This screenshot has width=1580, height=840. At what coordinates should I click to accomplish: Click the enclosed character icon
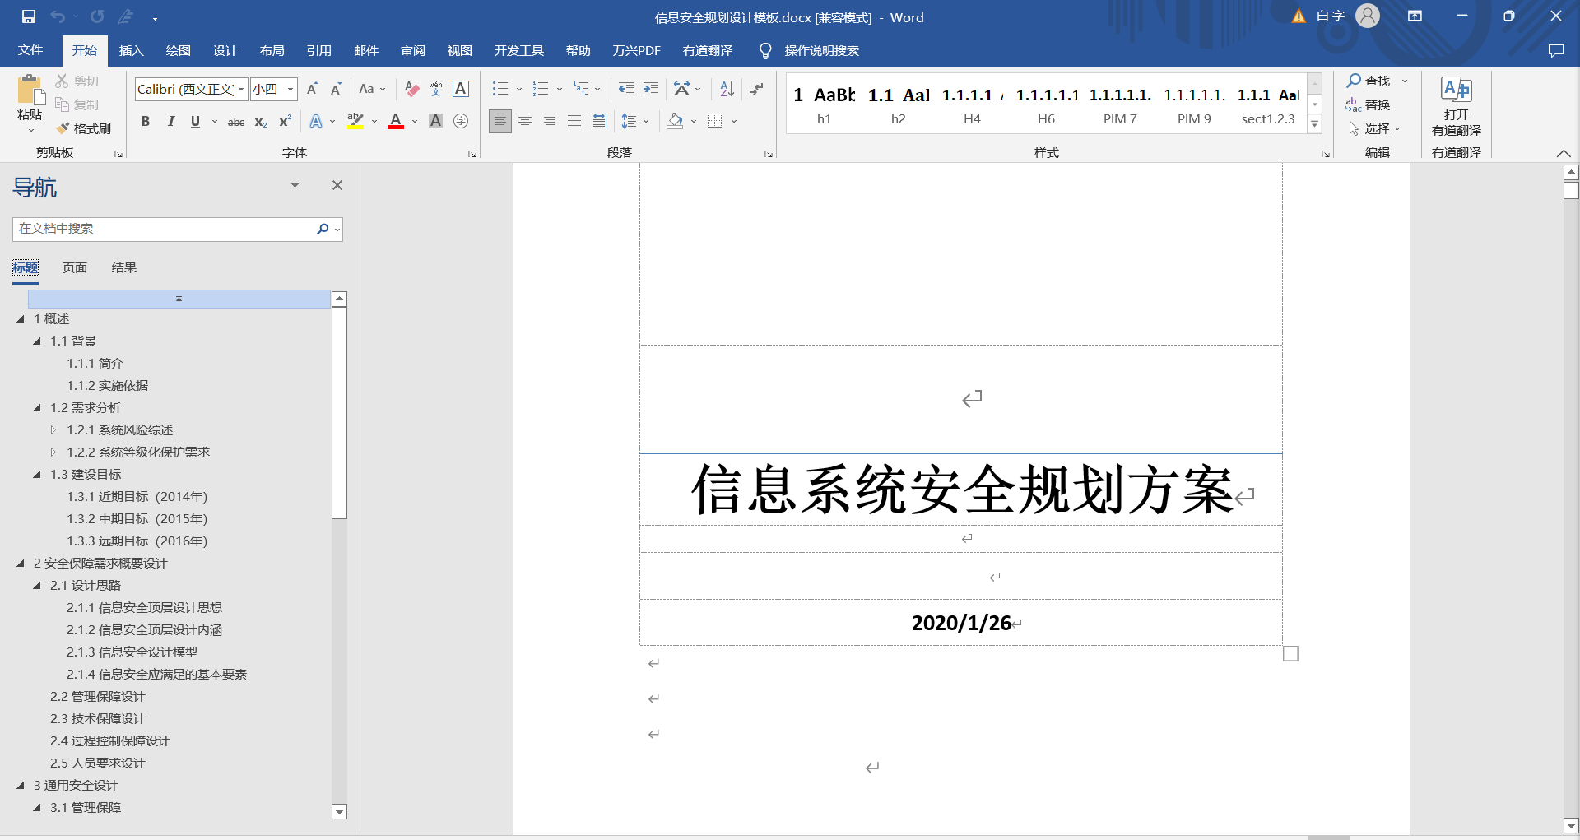coord(461,121)
